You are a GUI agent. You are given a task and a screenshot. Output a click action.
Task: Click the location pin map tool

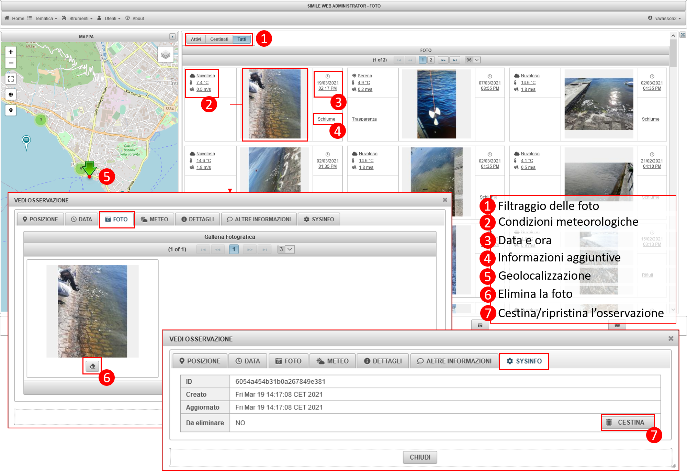pyautogui.click(x=11, y=110)
